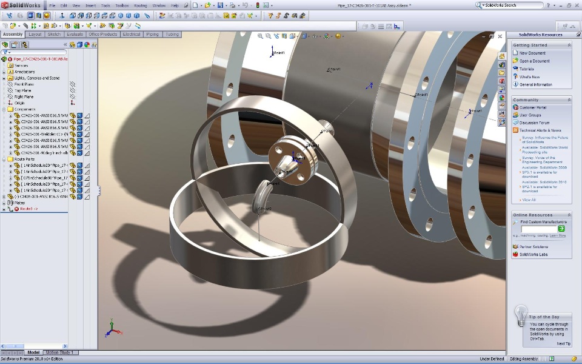This screenshot has width=582, height=364.
Task: Click the SolidWorks Labs red icon
Action: 515,254
